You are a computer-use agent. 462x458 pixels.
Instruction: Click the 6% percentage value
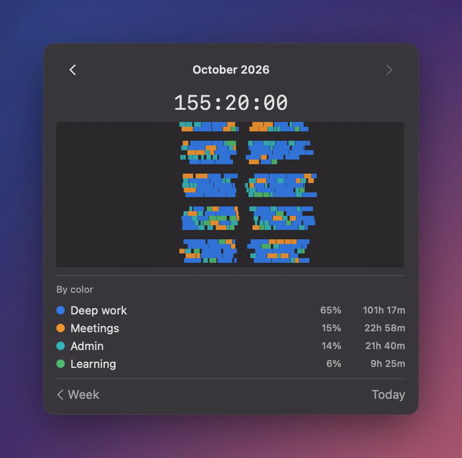point(333,364)
